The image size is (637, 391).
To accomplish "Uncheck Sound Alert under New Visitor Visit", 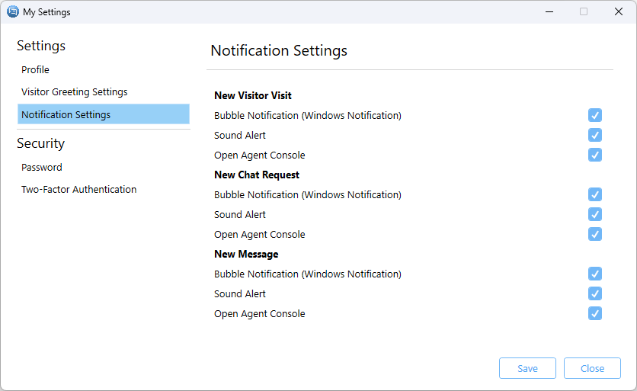I will coord(595,135).
